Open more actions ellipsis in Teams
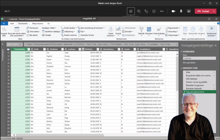Screen dimensions: 220x140 click(162, 11)
